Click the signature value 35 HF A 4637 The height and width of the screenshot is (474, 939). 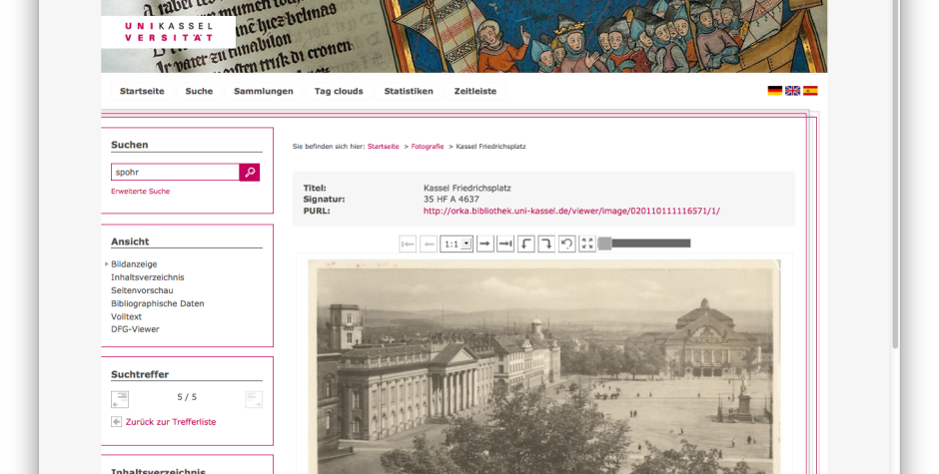point(451,200)
